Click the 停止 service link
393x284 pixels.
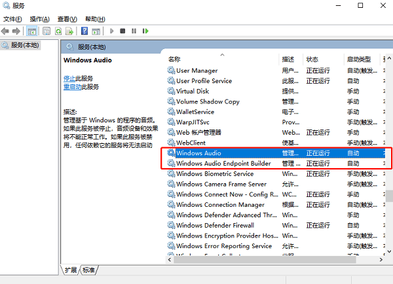69,79
